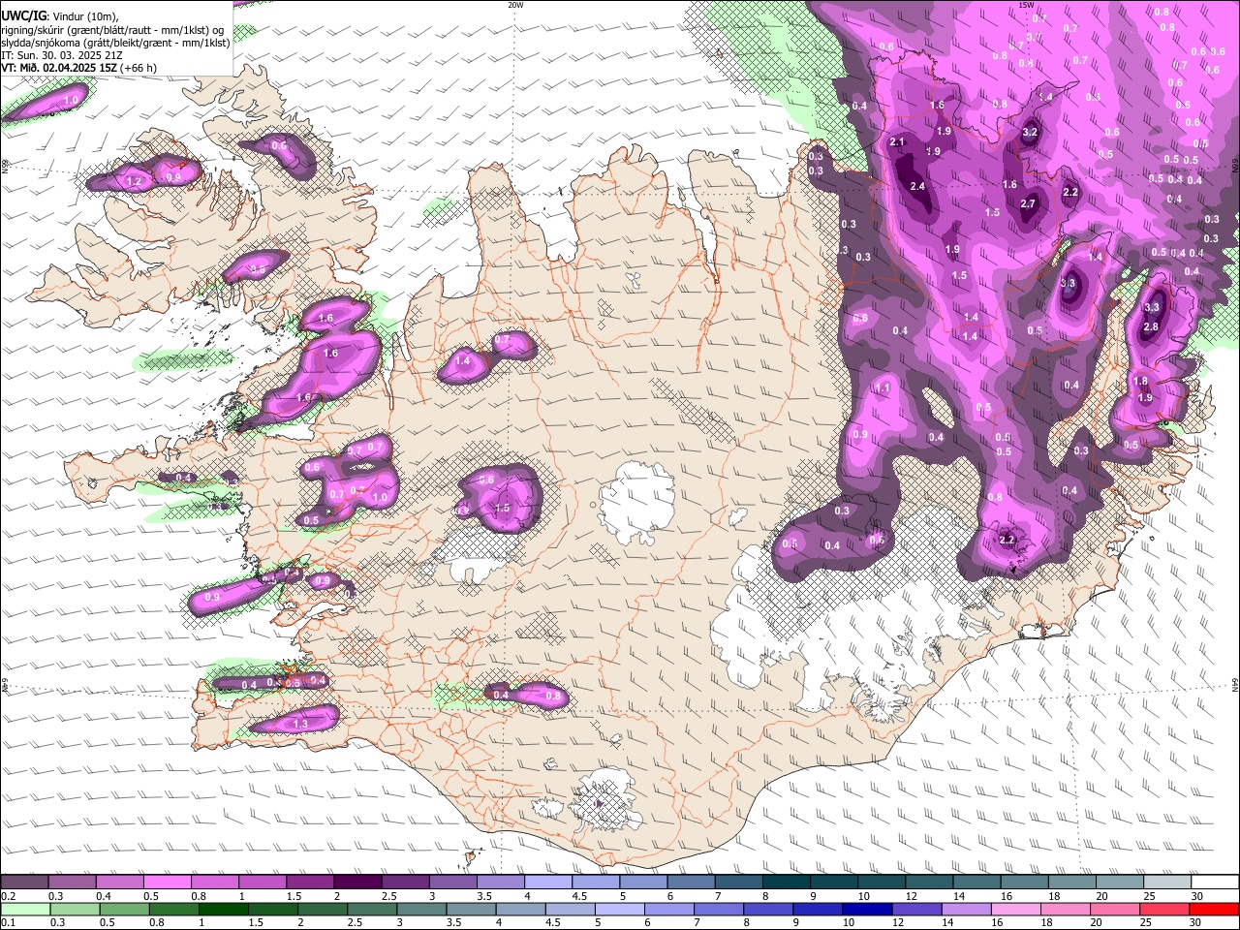The height and width of the screenshot is (930, 1240).
Task: Choose the light grey legend swatch labeled 25
Action: pos(1167,882)
